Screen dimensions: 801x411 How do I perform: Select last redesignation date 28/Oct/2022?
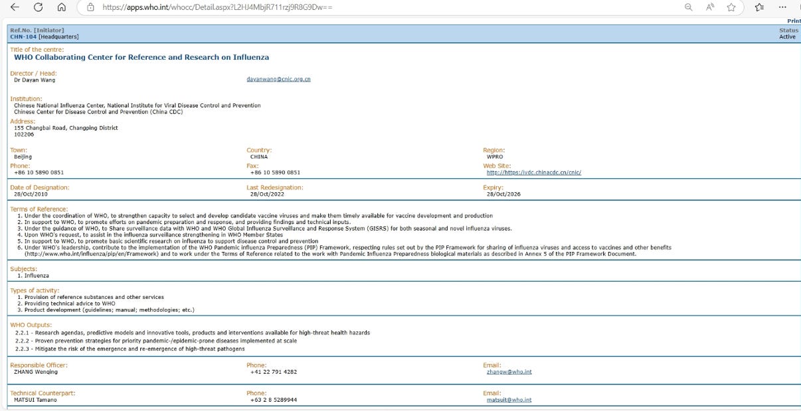(x=267, y=194)
